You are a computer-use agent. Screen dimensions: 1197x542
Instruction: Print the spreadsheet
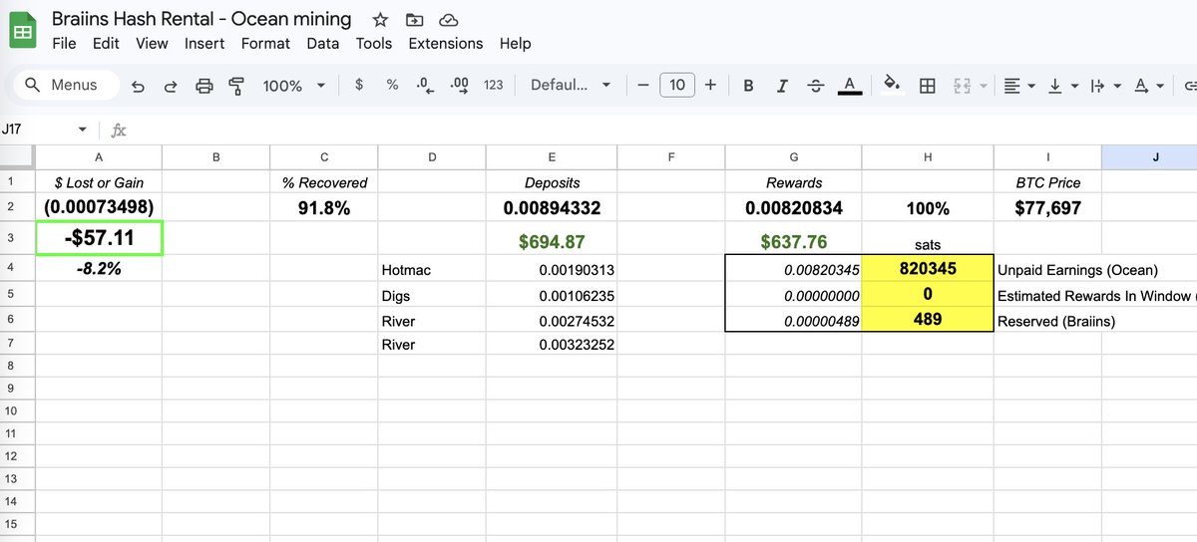tap(204, 86)
